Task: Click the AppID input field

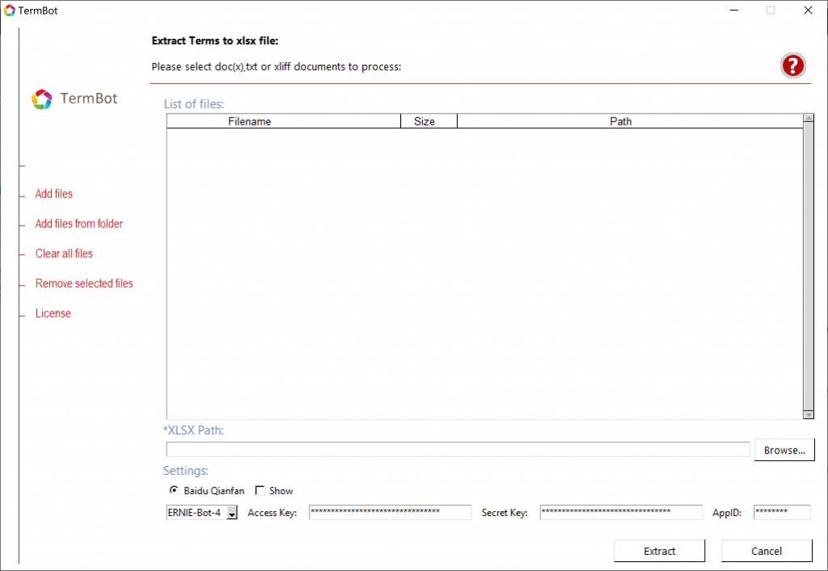Action: click(781, 513)
